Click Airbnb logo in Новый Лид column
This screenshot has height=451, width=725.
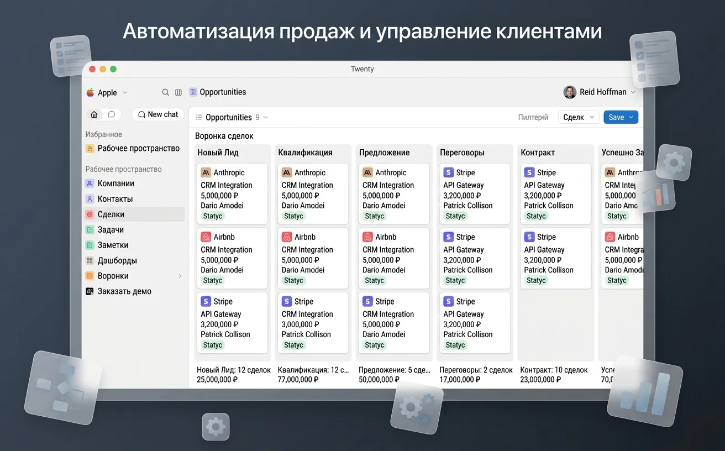click(206, 237)
